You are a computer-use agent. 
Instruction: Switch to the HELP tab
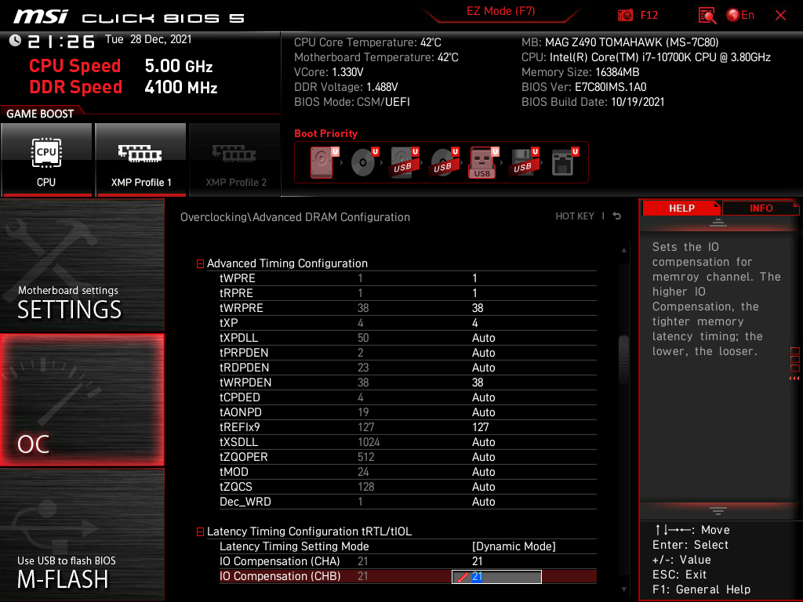[681, 209]
